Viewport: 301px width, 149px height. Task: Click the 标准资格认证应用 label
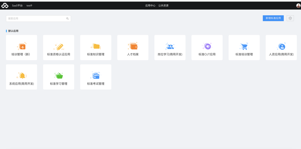(59, 54)
